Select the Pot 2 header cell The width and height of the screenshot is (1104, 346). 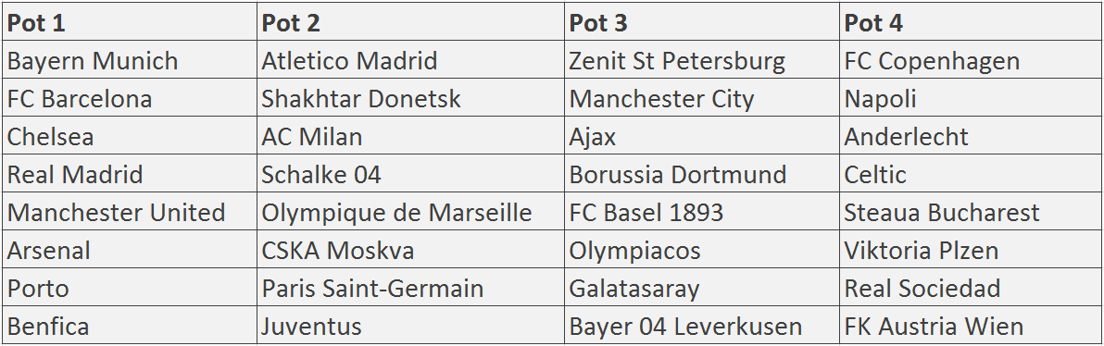click(x=410, y=22)
